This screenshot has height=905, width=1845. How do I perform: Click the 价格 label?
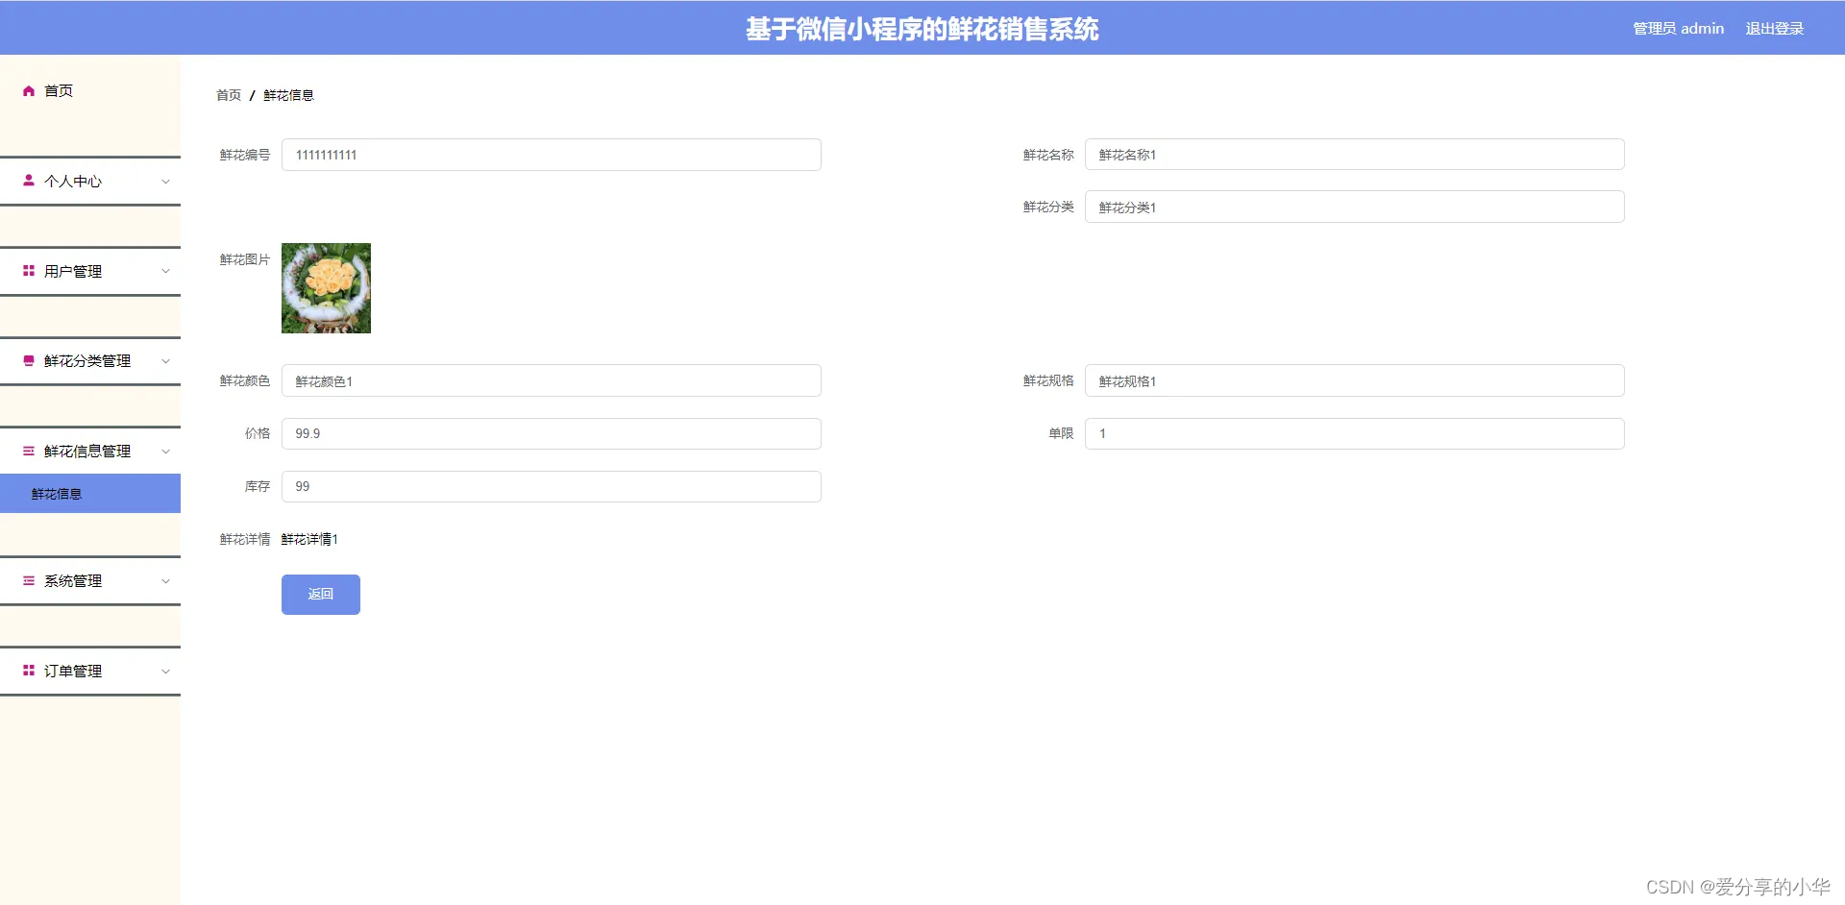258,433
